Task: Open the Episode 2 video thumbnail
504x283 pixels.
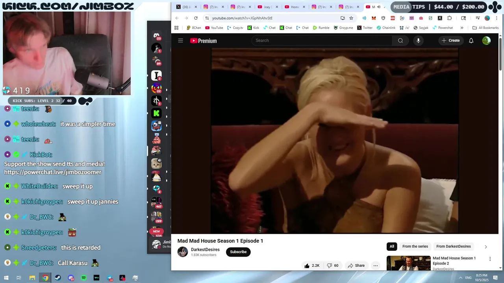Action: click(x=408, y=263)
